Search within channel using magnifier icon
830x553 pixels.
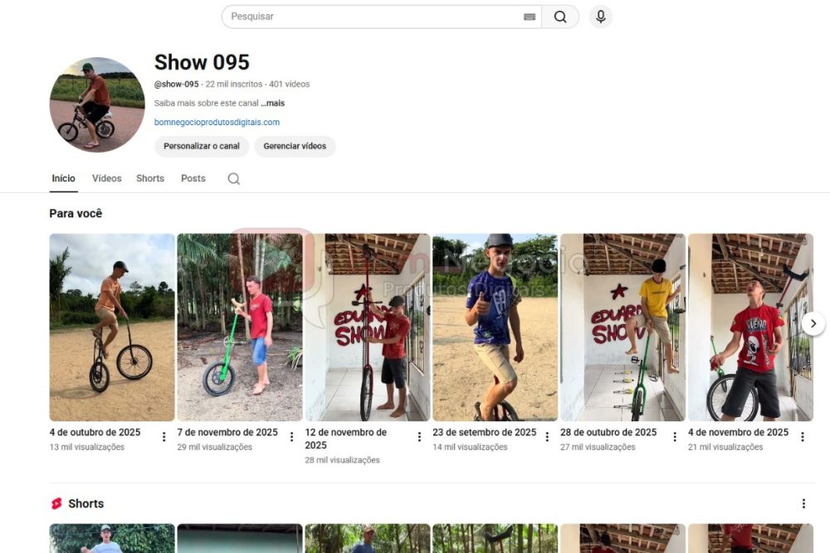point(234,179)
